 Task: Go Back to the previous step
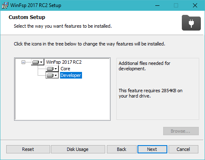(121, 149)
